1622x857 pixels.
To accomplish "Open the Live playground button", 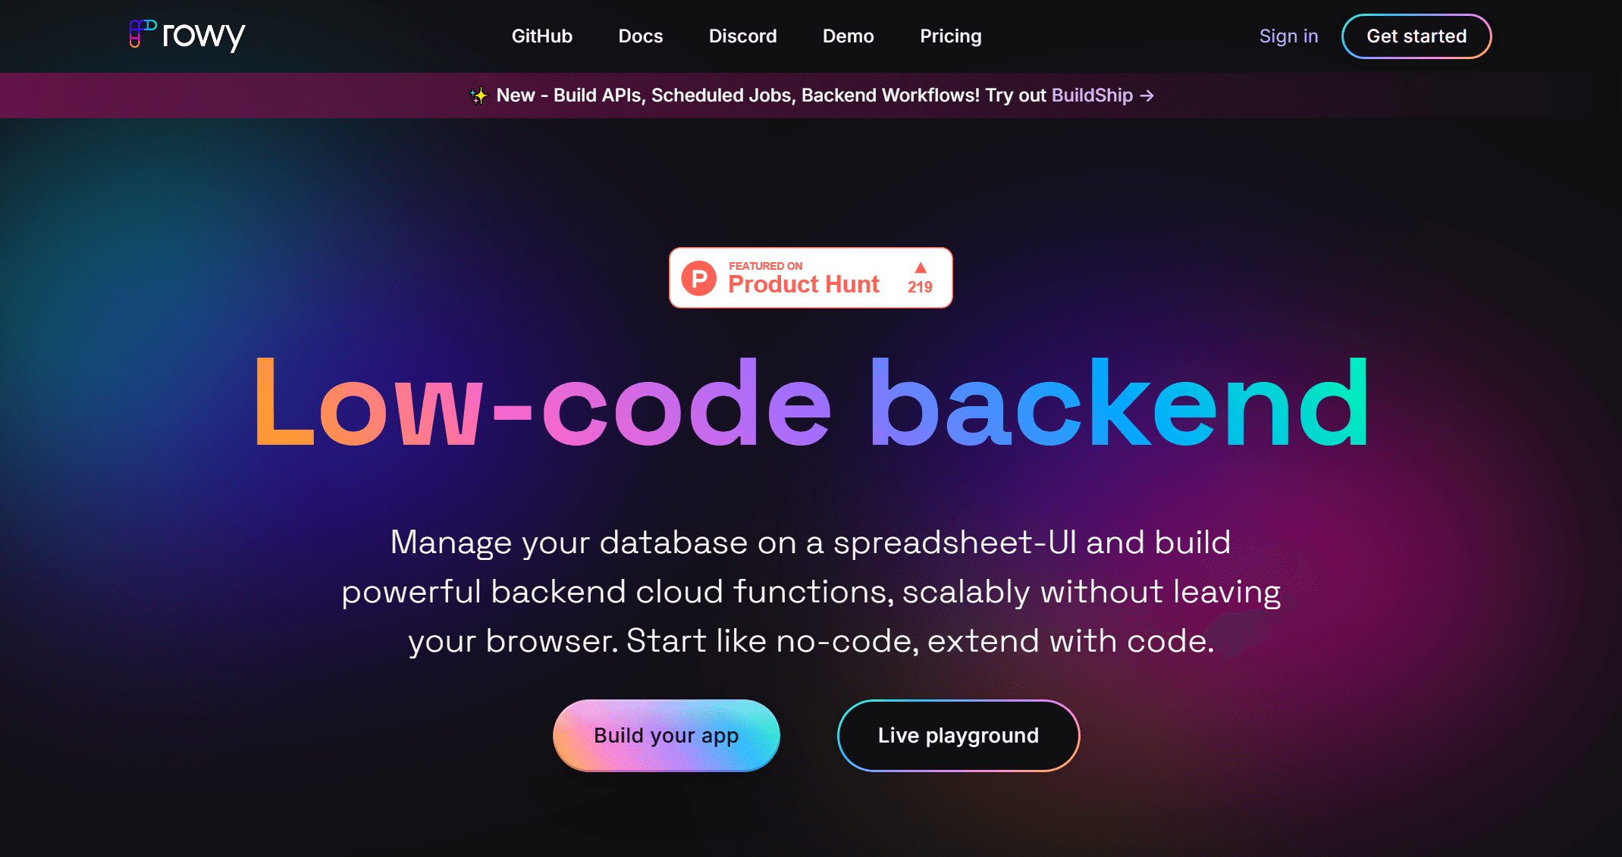I will tap(958, 736).
